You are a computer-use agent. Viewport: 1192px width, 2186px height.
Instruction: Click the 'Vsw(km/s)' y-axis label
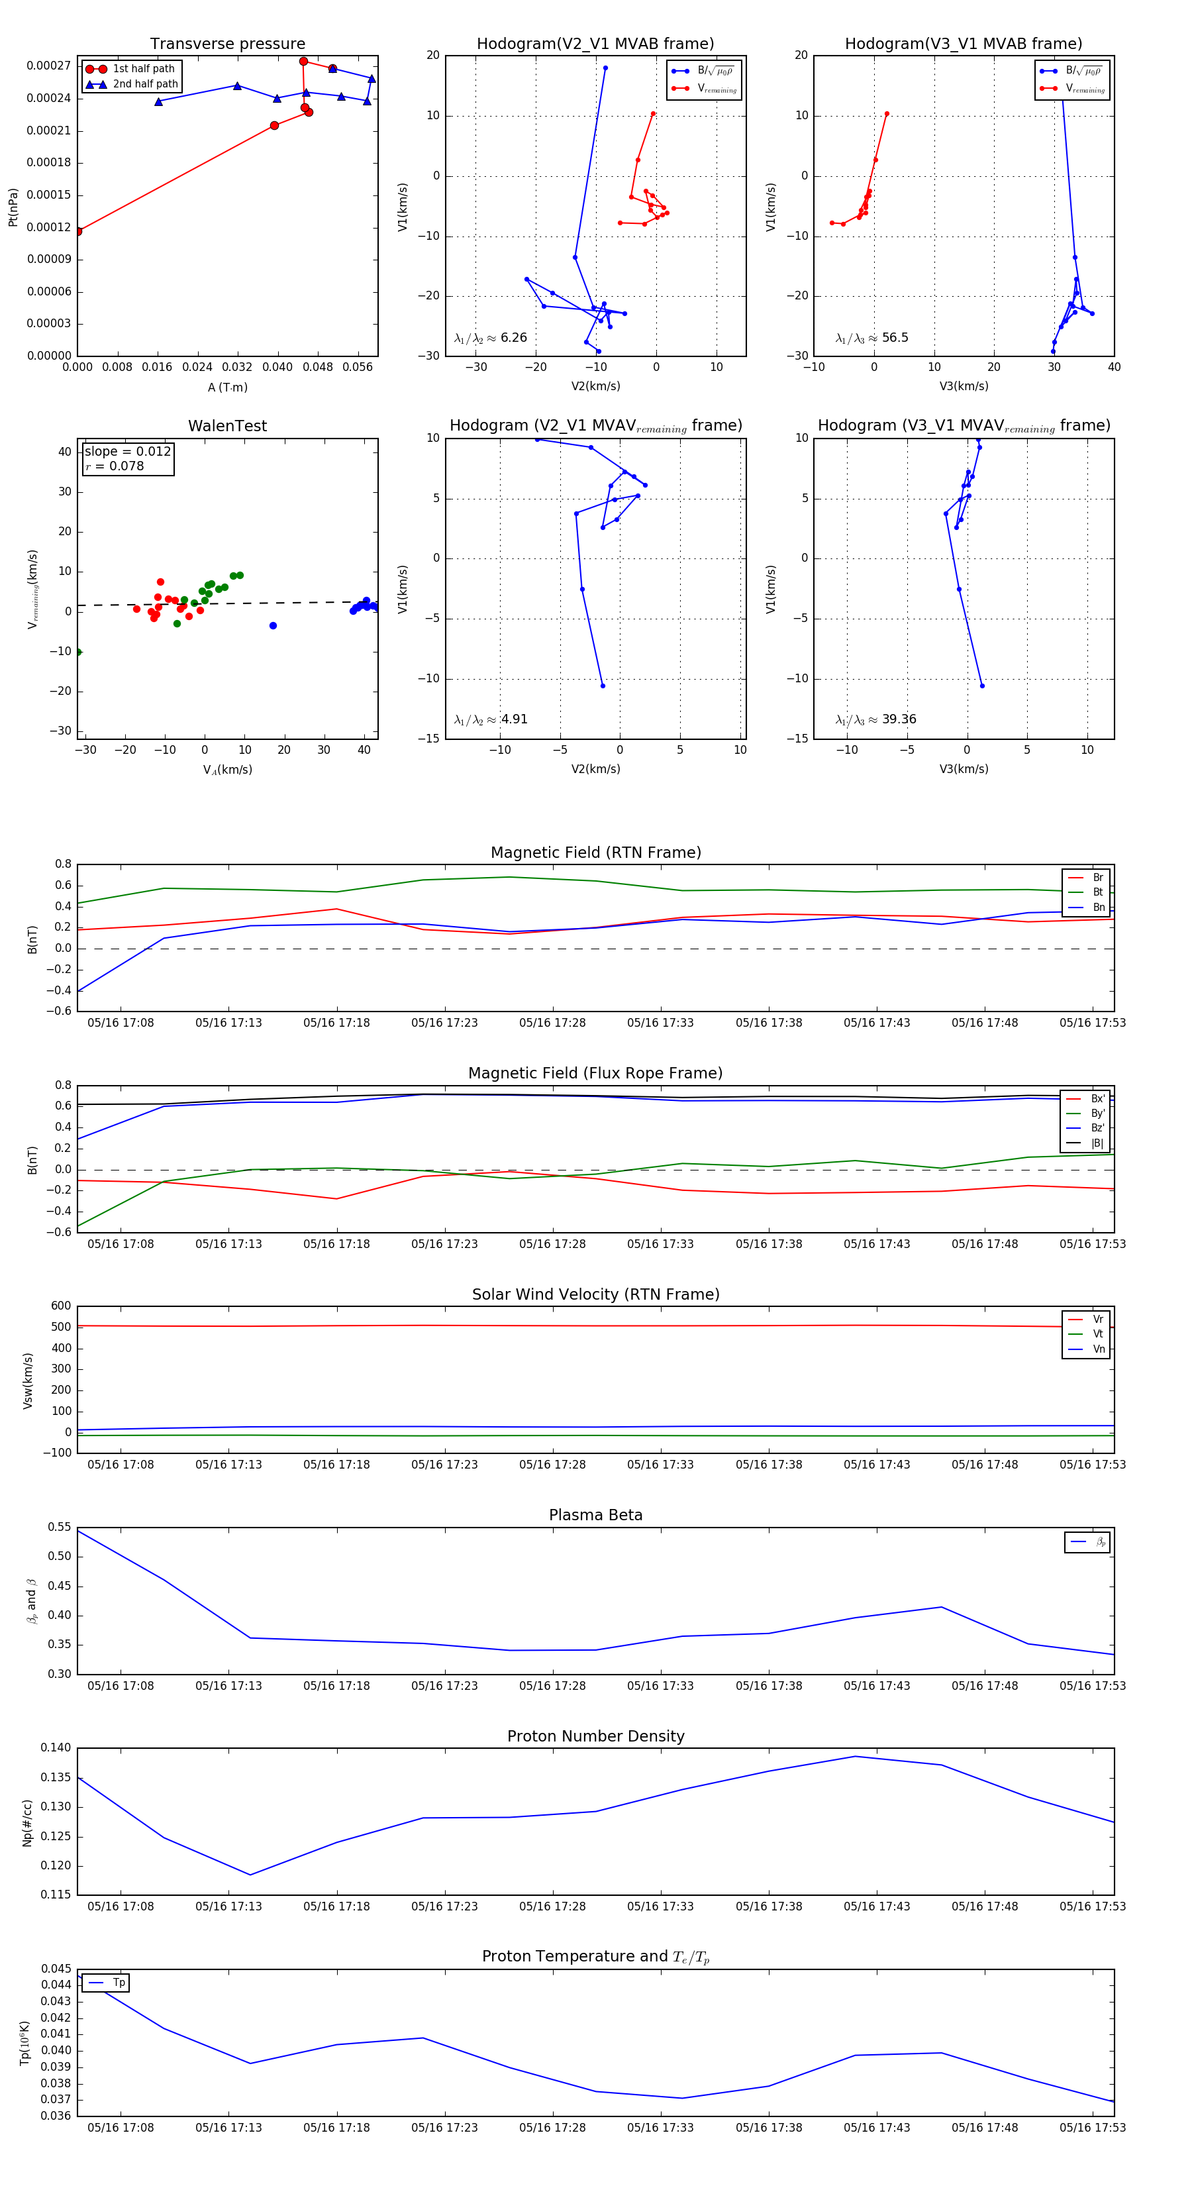tap(27, 1380)
